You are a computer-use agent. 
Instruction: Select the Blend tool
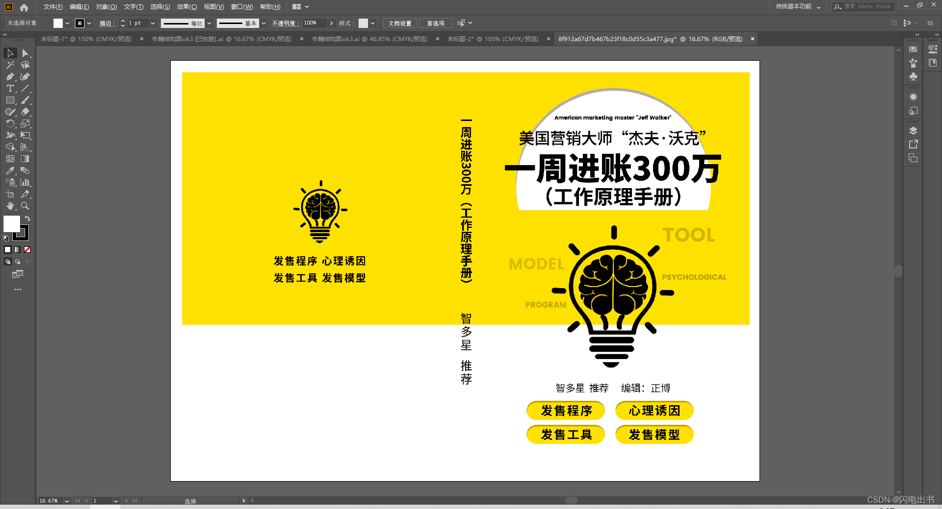(x=25, y=170)
